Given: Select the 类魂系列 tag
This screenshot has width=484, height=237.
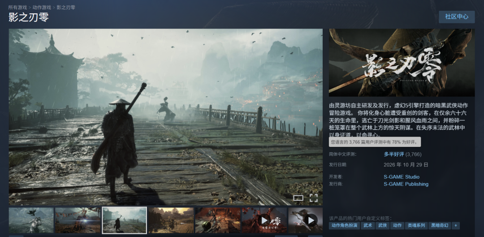Looking at the screenshot, I should [416, 226].
